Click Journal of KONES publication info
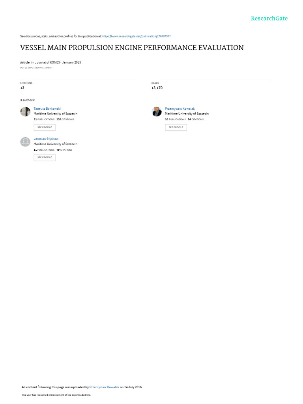This screenshot has height=404, width=303. [x=58, y=62]
